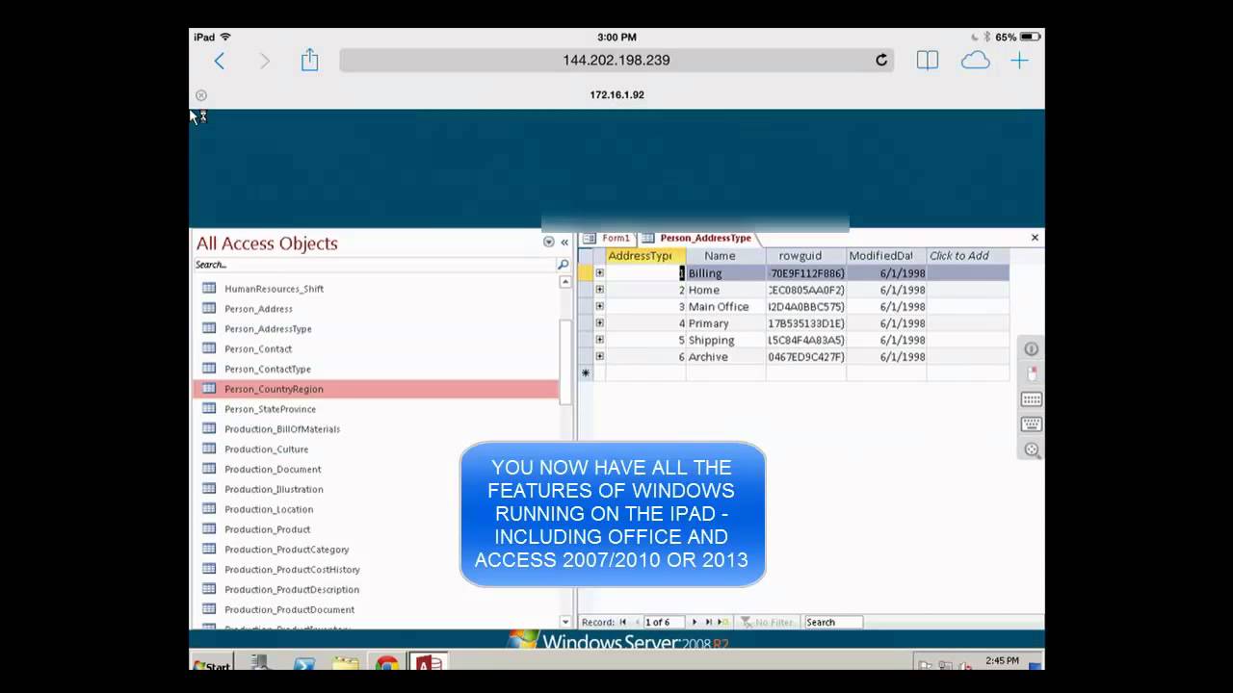Expand the Primary row subdatasheet
1233x693 pixels.
599,323
